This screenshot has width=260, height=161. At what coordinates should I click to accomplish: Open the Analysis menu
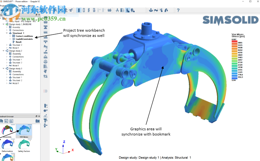point(12,6)
